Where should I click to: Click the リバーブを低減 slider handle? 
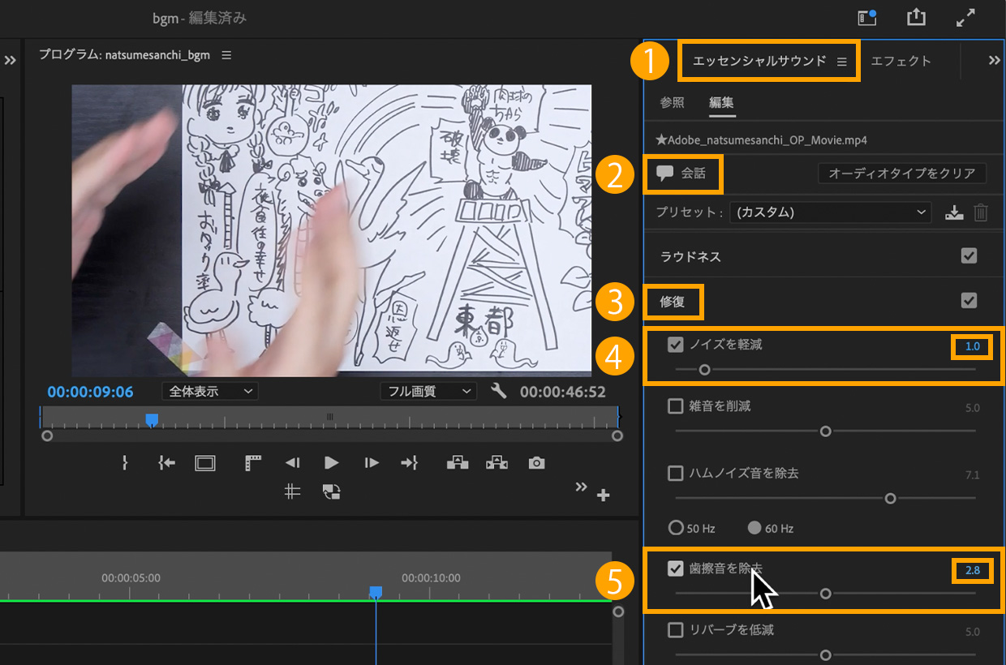[826, 655]
